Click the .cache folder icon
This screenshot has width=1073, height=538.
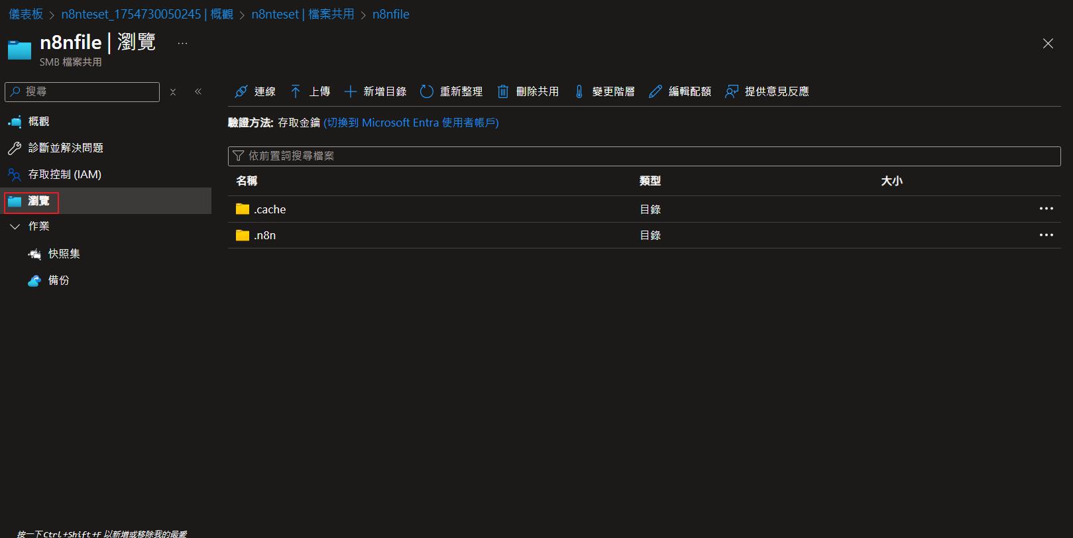243,209
